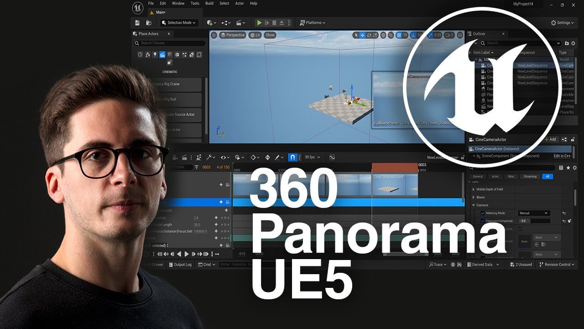
Task: Click the green Play button in toolbar
Action: tap(259, 22)
